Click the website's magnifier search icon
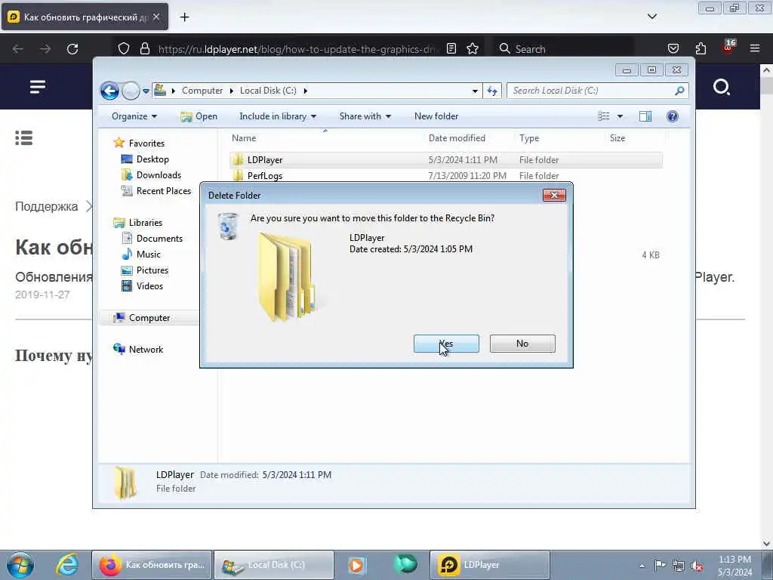This screenshot has width=773, height=580. [x=722, y=88]
